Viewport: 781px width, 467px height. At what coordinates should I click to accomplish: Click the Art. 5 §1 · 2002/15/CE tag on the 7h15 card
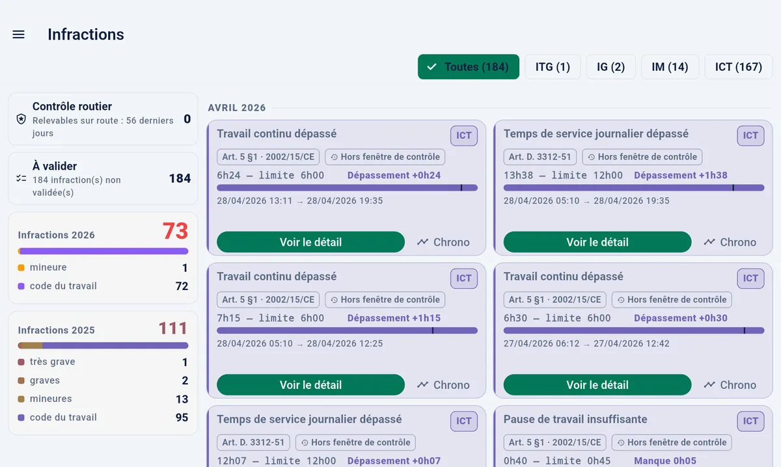268,300
